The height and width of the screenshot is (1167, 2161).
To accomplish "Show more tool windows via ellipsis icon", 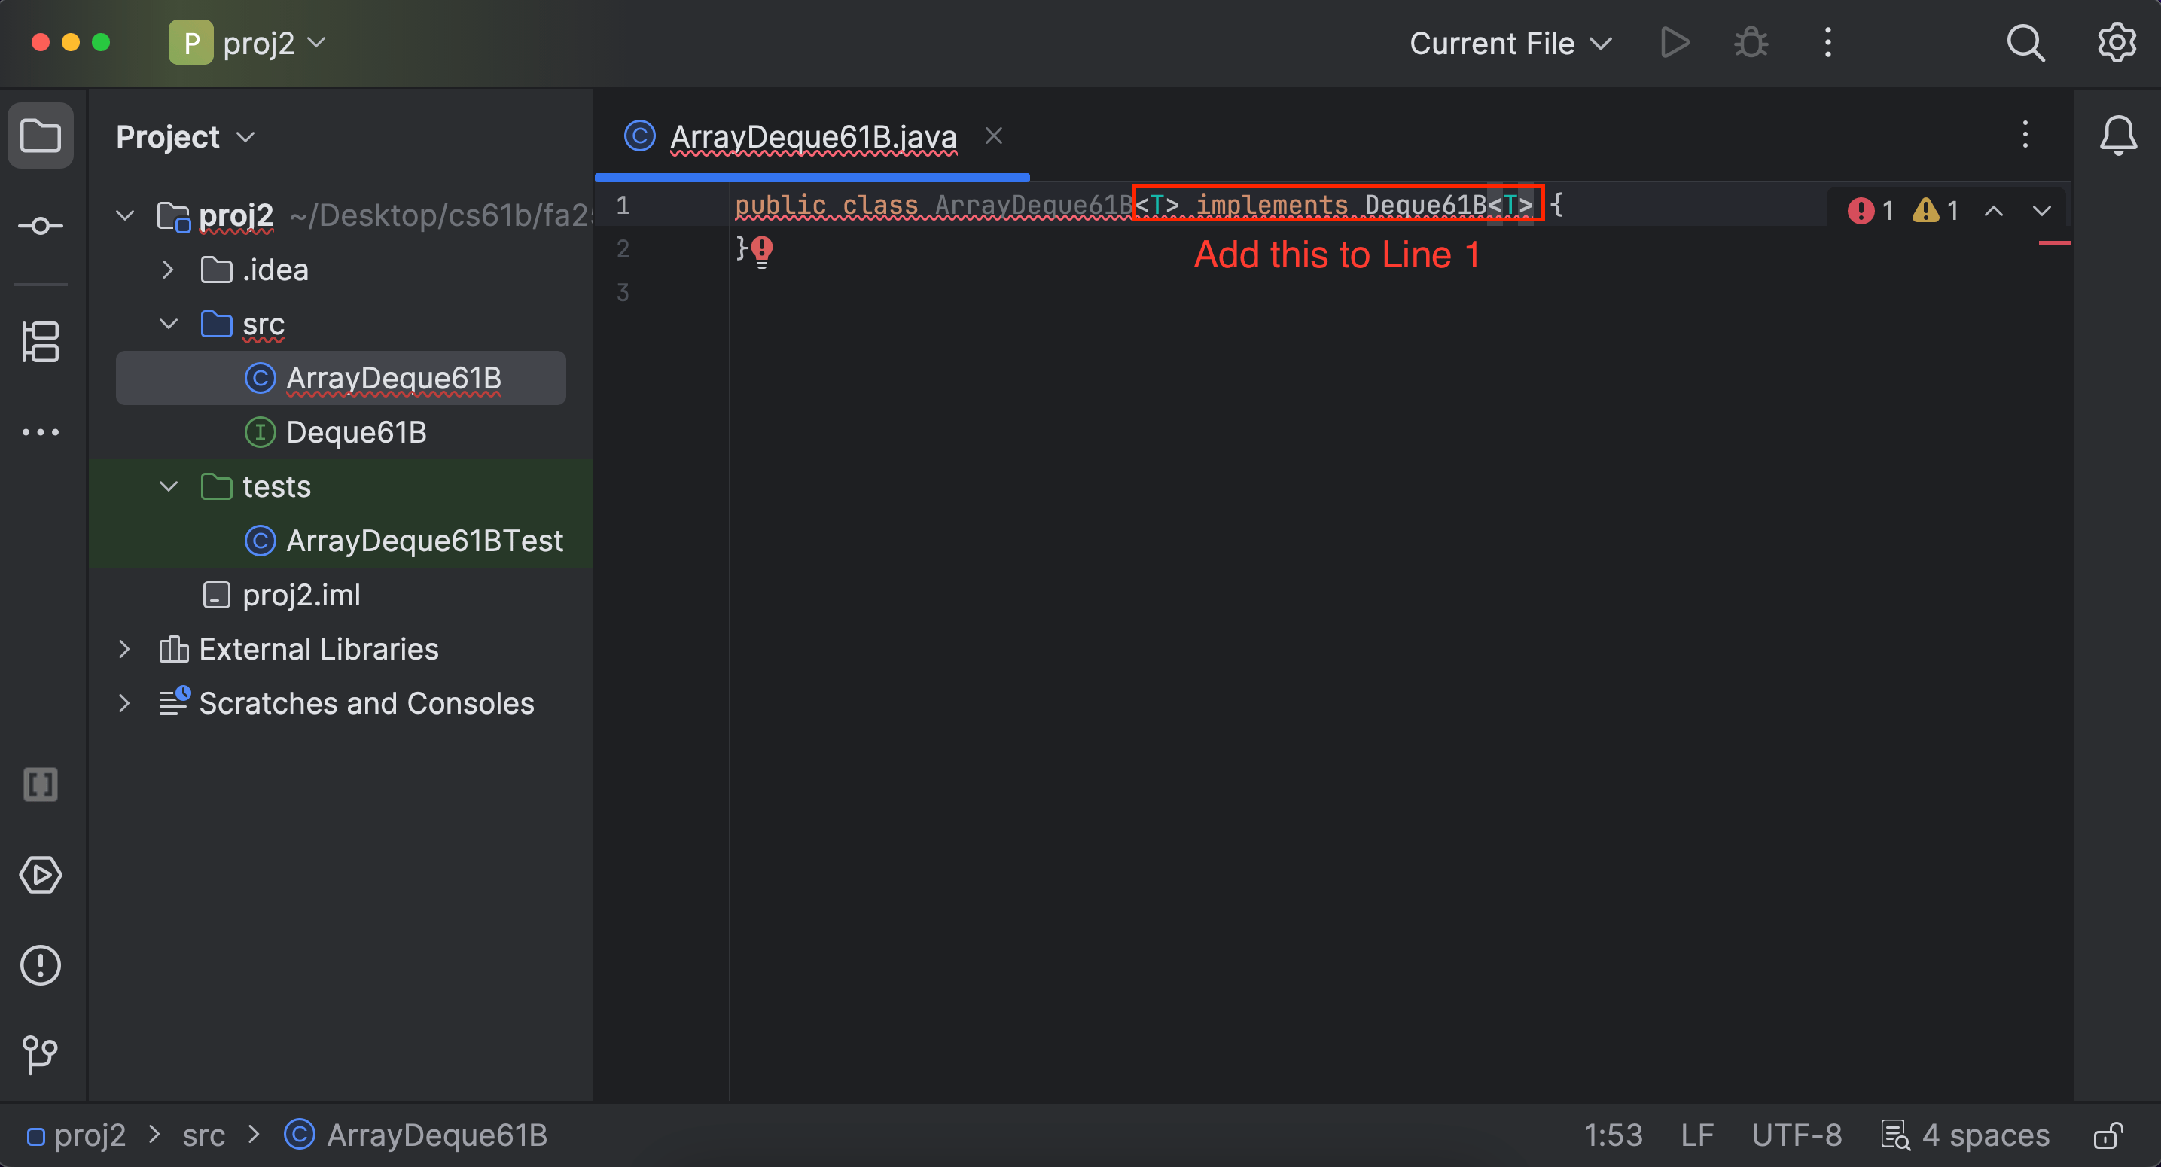I will (x=39, y=431).
